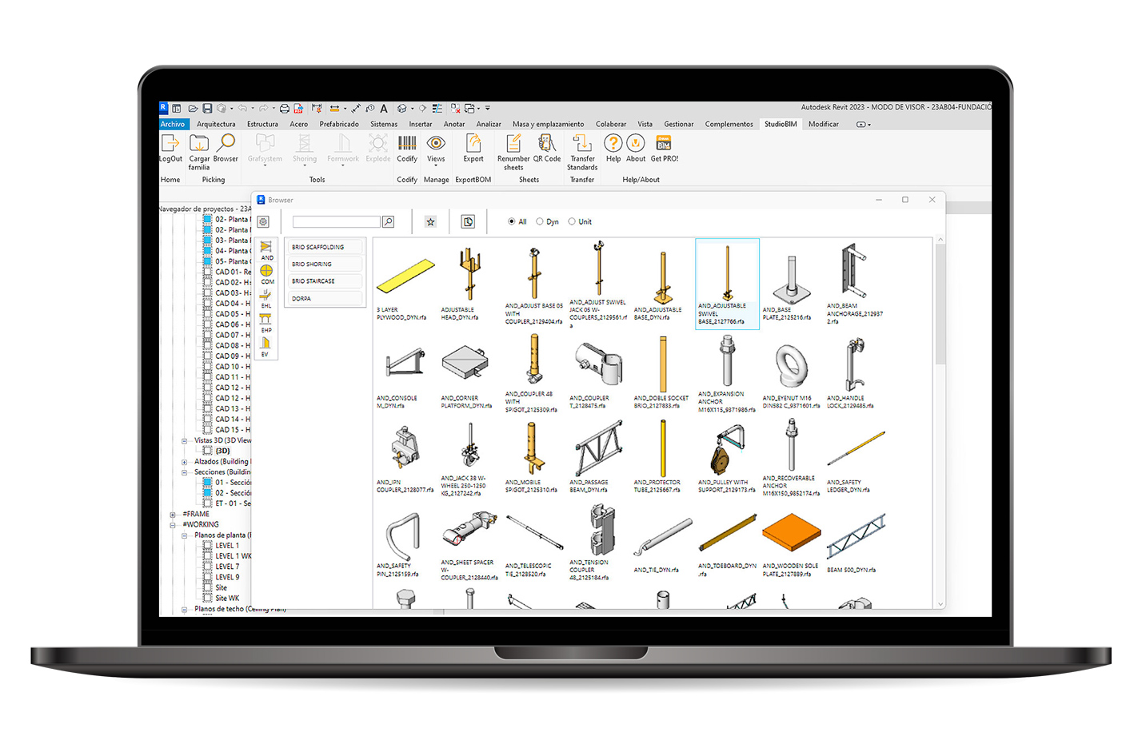The image size is (1142, 736).
Task: Open the QR Code tool
Action: coord(547,144)
